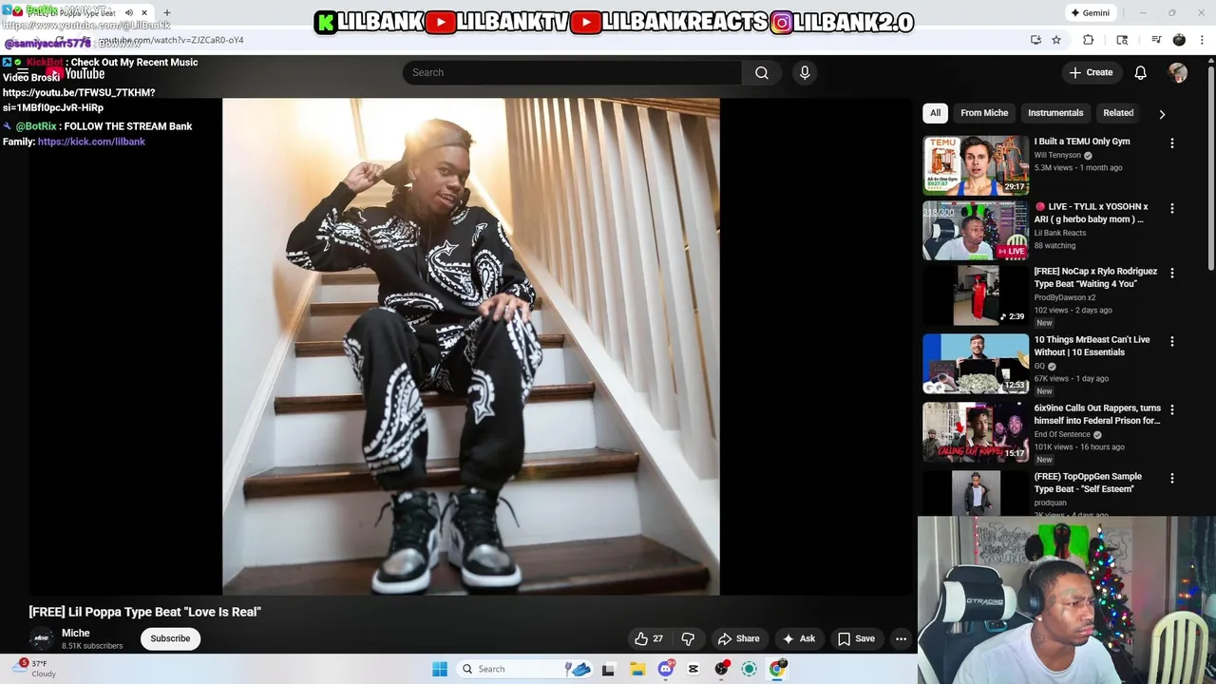Open the Chrome extensions puzzle icon
Image resolution: width=1216 pixels, height=684 pixels.
coord(1089,40)
